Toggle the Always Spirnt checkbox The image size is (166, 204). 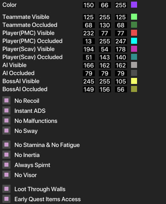[6, 165]
